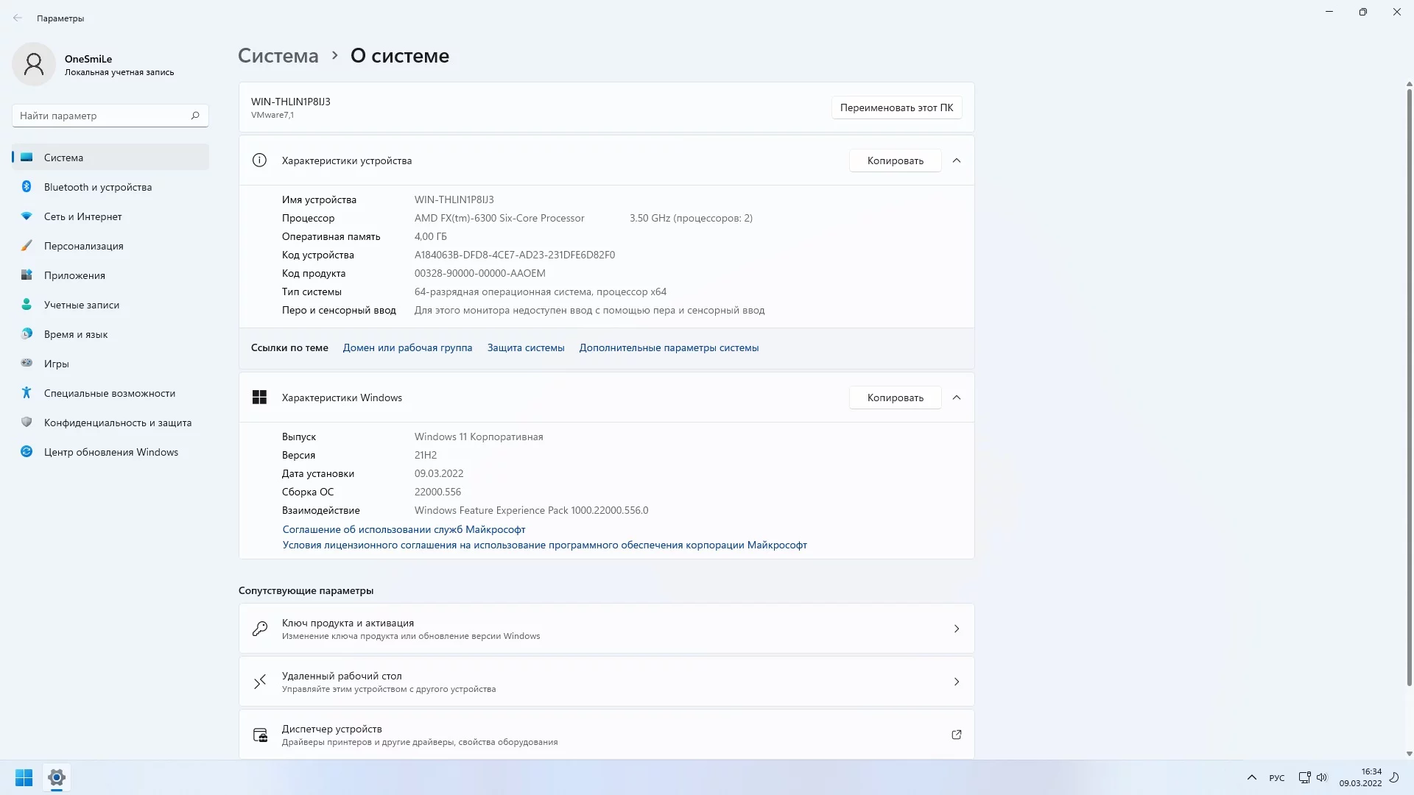Click the search magnifier icon
This screenshot has height=795, width=1414.
[195, 116]
